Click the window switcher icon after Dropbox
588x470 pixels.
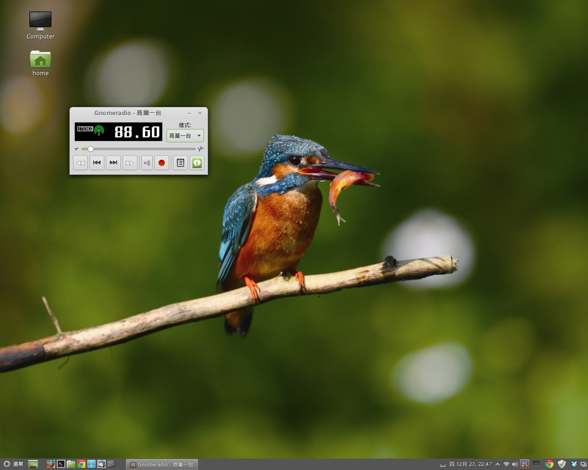[583, 464]
